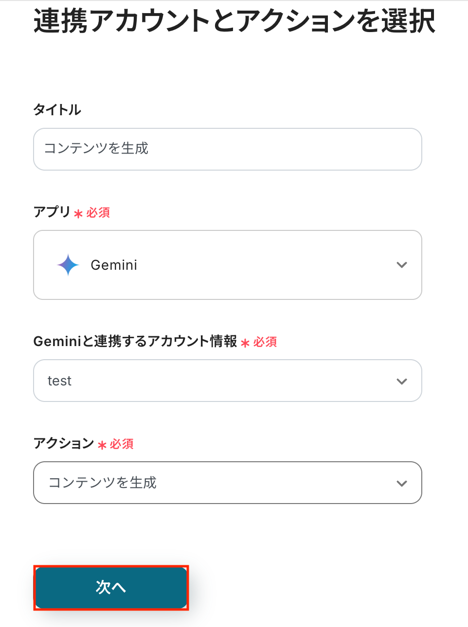Select the Gemini text in app selector
This screenshot has height=627, width=468.
[114, 265]
